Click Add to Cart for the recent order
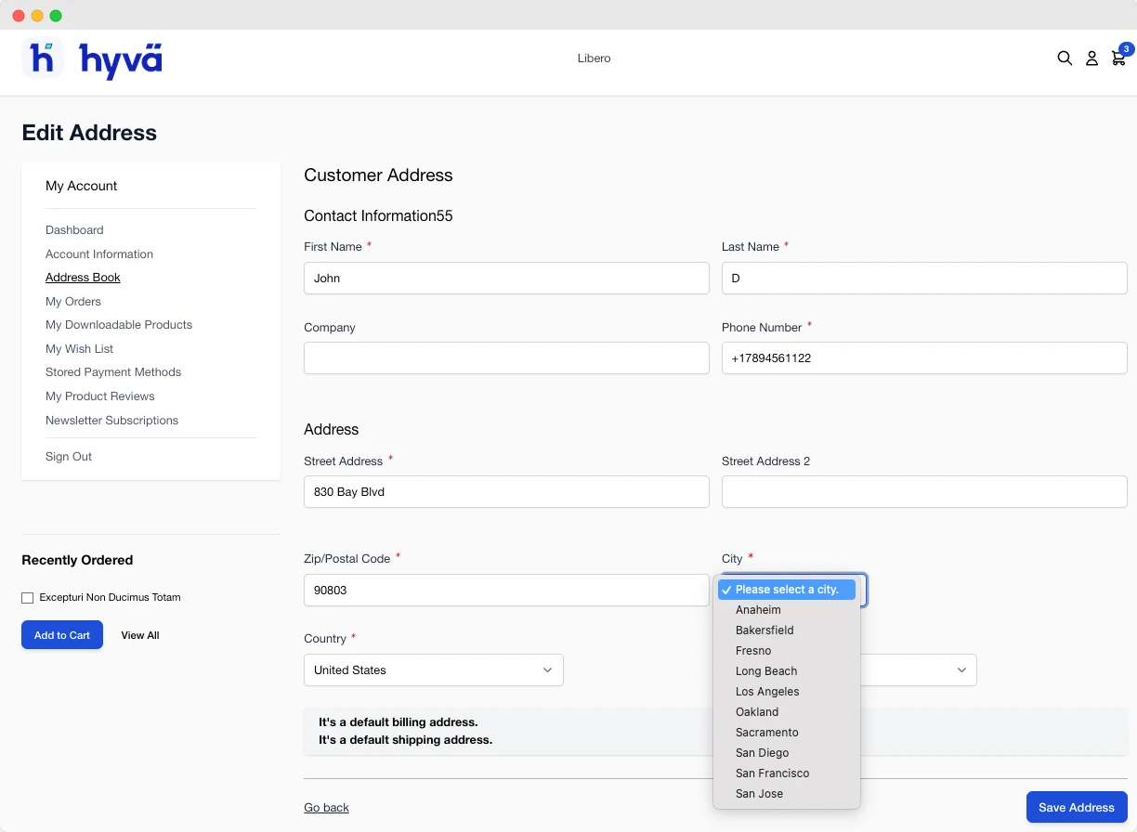 click(x=61, y=634)
